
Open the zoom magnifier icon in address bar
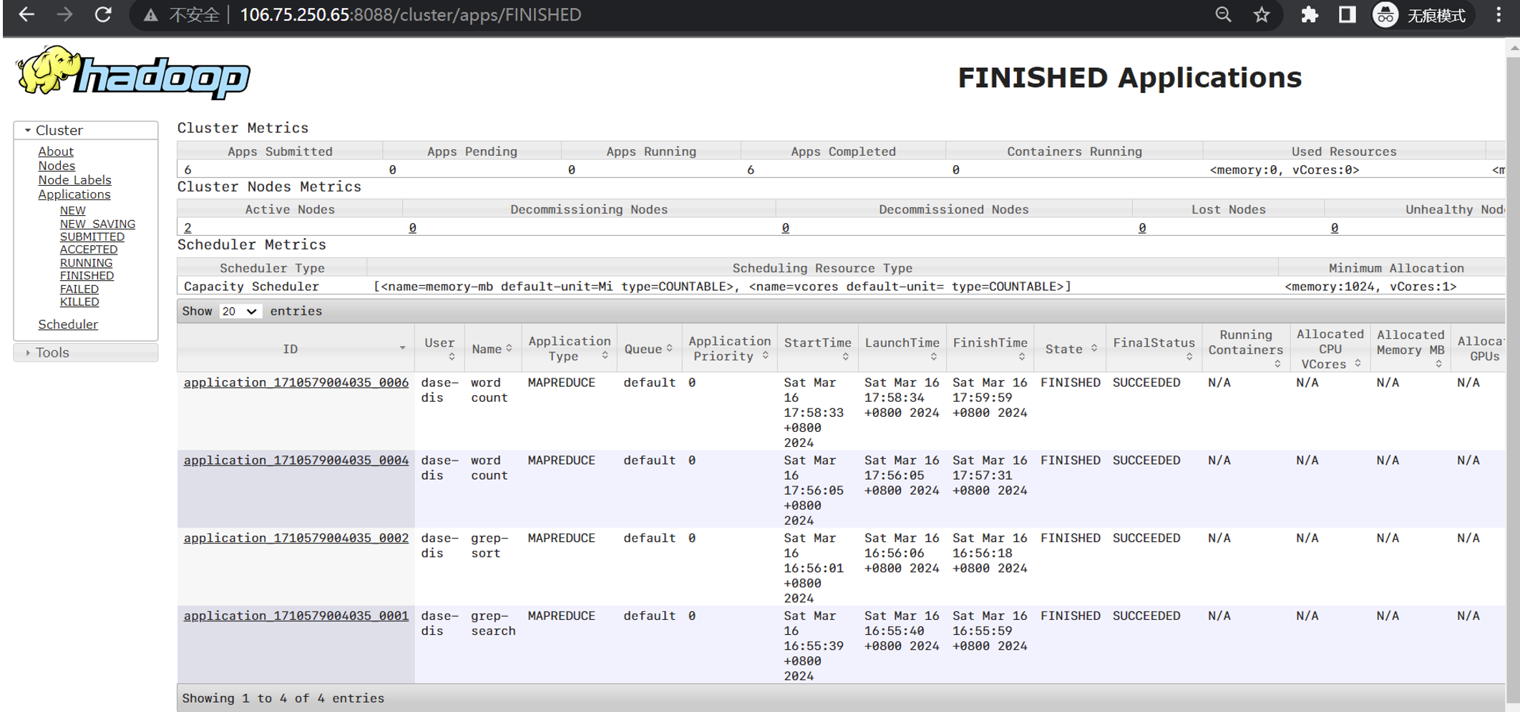pyautogui.click(x=1223, y=14)
